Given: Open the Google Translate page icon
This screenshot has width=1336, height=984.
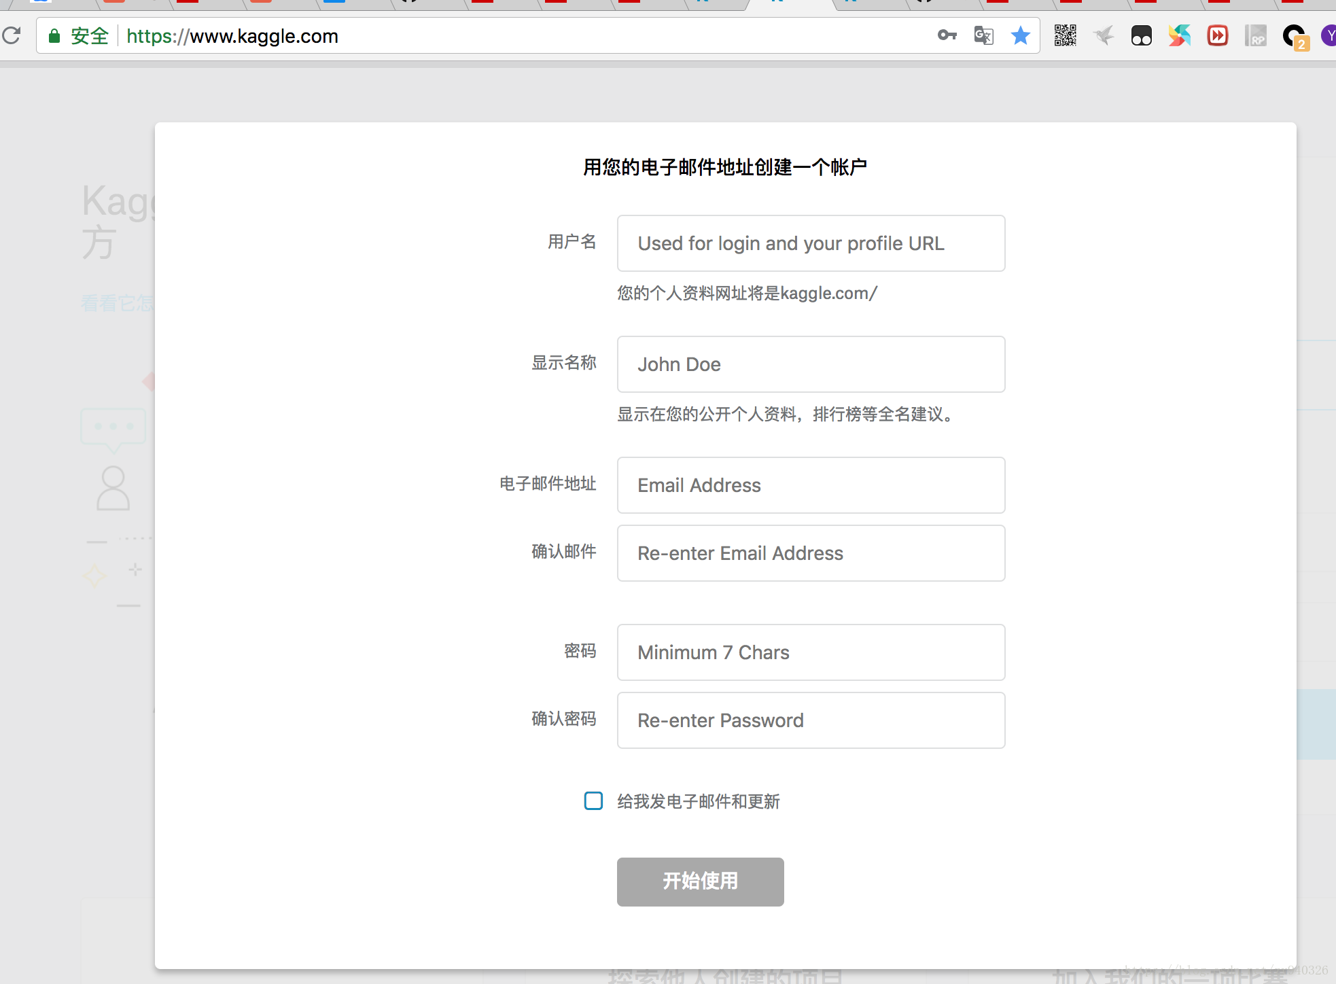Looking at the screenshot, I should (983, 35).
